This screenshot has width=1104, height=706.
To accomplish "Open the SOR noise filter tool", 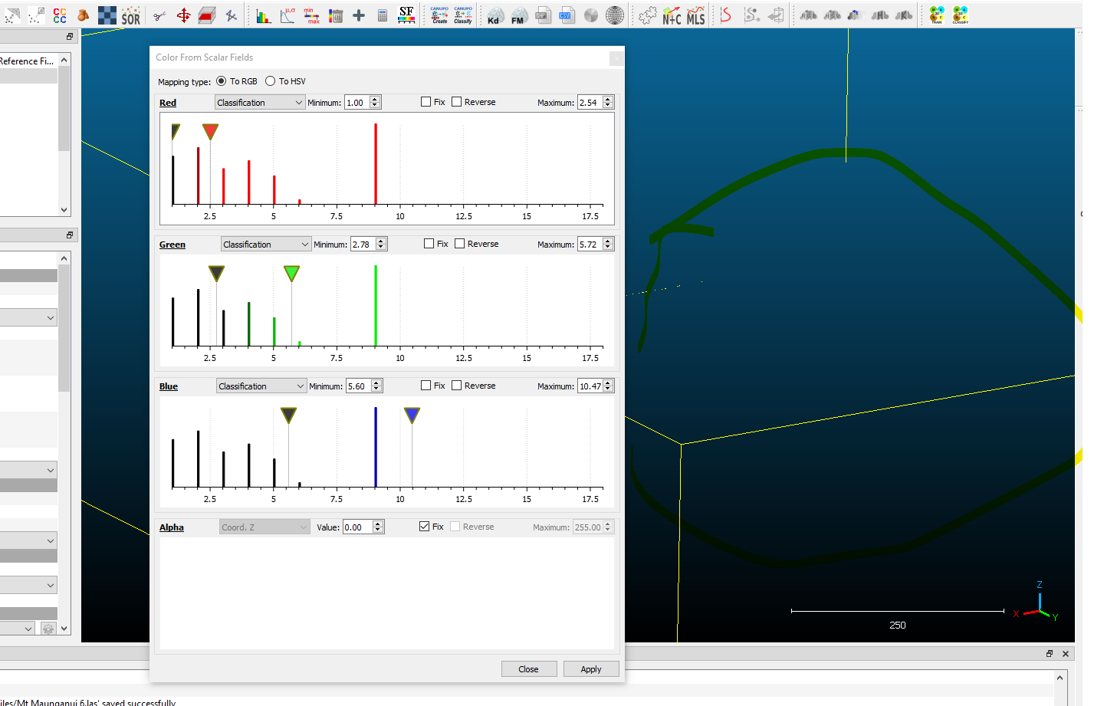I will point(130,15).
